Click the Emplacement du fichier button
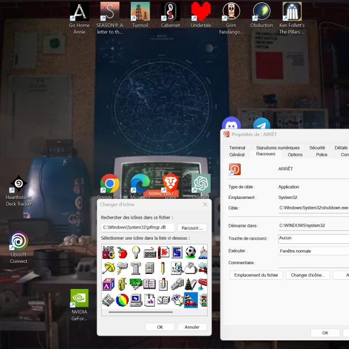This screenshot has width=349, height=349. 256,275
